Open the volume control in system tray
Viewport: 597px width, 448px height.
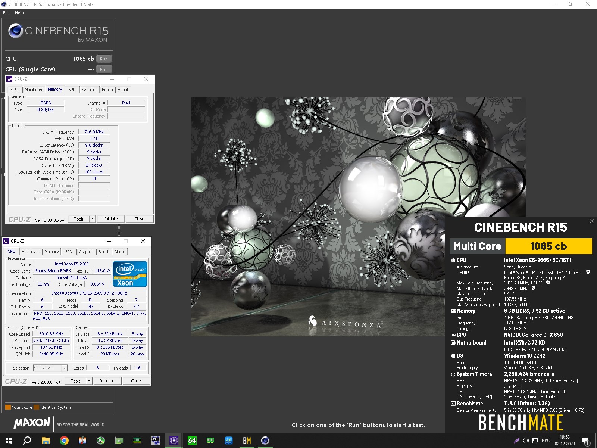pos(526,441)
